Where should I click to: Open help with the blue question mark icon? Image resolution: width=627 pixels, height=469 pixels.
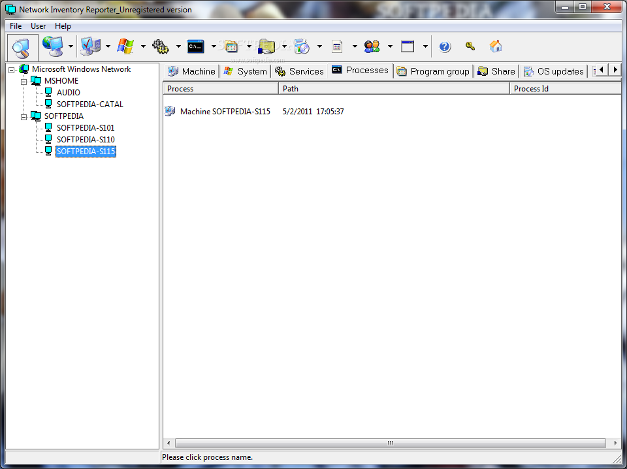click(x=445, y=47)
